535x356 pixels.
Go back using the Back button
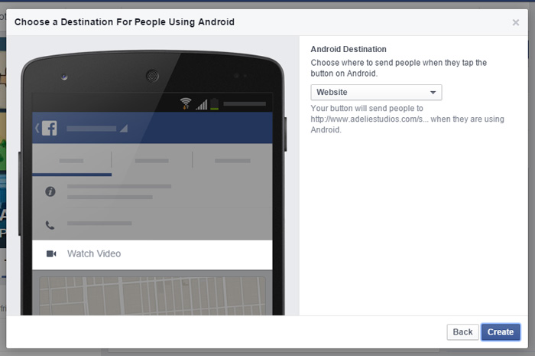click(x=462, y=332)
